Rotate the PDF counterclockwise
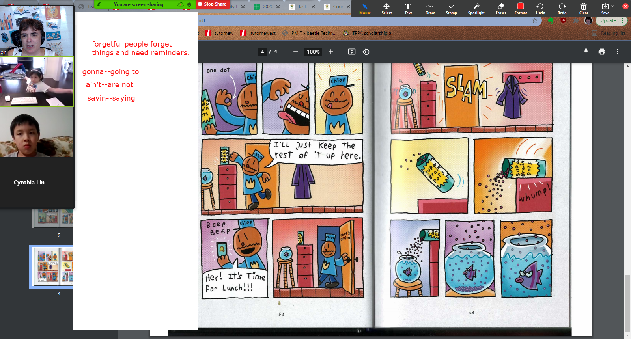This screenshot has width=631, height=339. pos(366,52)
